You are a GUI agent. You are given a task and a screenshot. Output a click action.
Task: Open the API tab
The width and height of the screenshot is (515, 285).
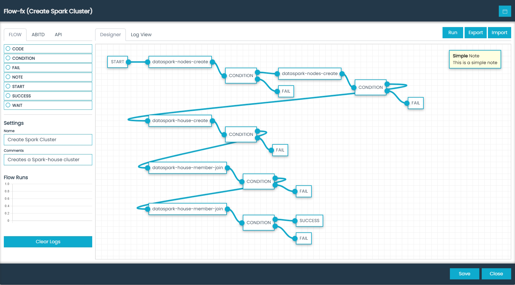tap(58, 34)
